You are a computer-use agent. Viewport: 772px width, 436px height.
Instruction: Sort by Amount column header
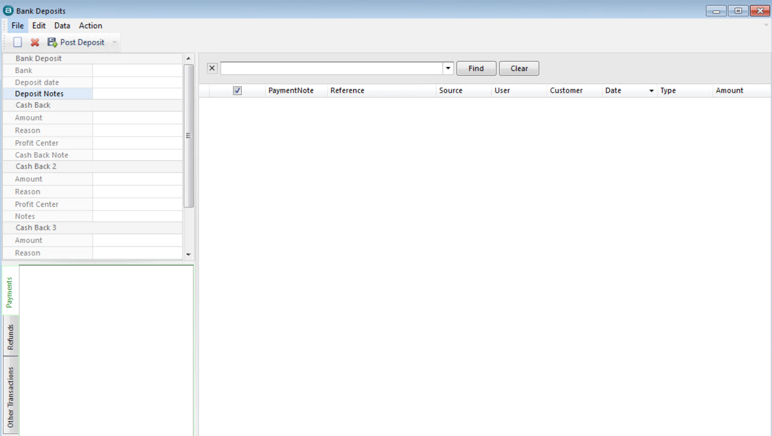coord(729,91)
